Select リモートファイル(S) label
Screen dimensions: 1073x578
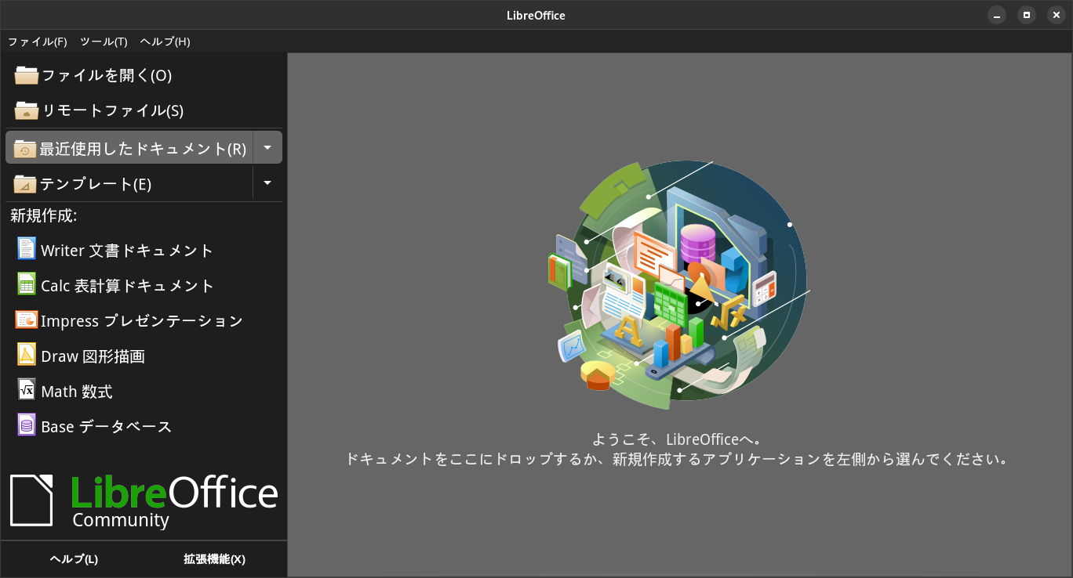[112, 110]
